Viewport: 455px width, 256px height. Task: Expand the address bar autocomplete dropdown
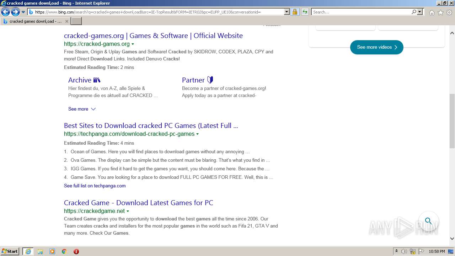[x=287, y=12]
